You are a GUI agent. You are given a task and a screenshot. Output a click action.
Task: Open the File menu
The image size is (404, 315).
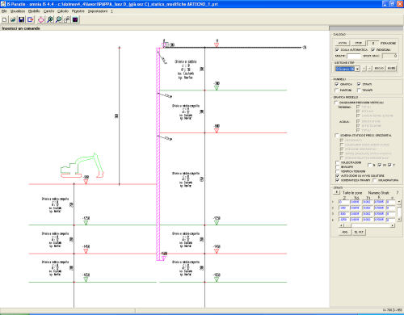point(4,11)
